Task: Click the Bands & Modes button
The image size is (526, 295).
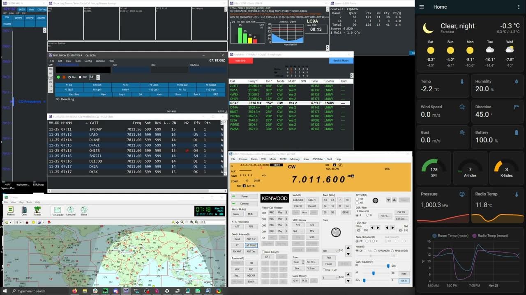Action: tap(341, 61)
